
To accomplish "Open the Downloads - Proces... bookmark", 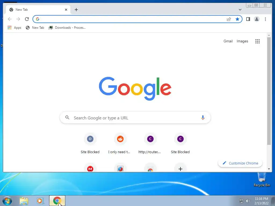I will coord(67,28).
